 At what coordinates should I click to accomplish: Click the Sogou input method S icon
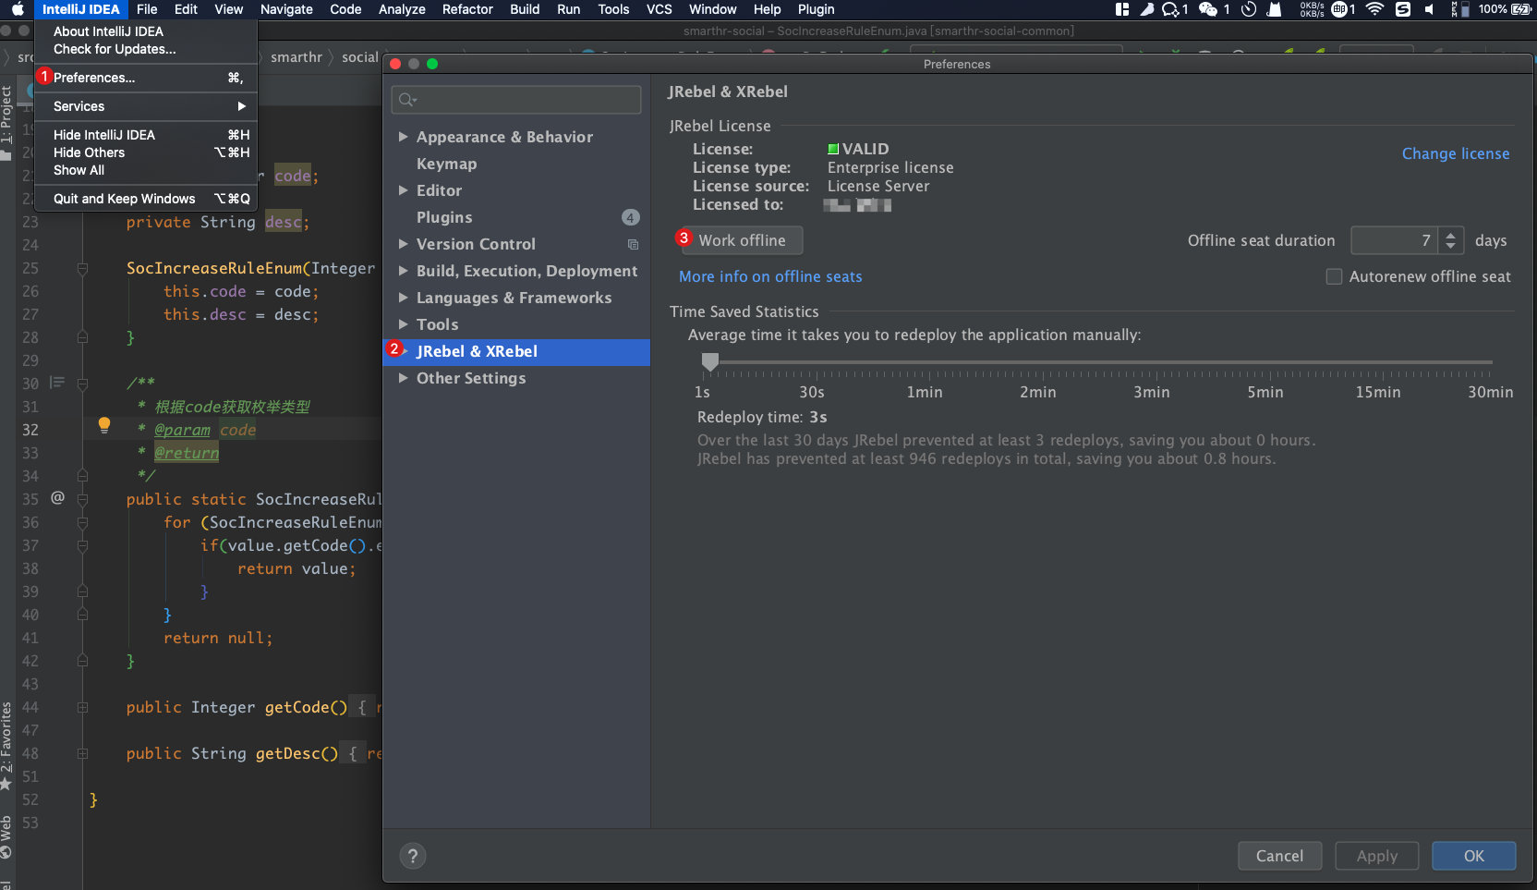coord(1403,9)
